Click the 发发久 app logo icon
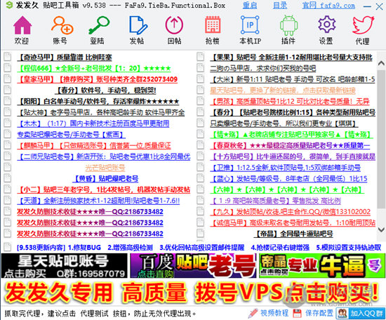 pos(9,5)
